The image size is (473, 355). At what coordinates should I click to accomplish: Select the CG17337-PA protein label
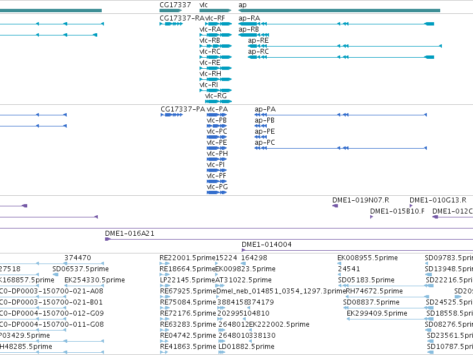point(183,109)
